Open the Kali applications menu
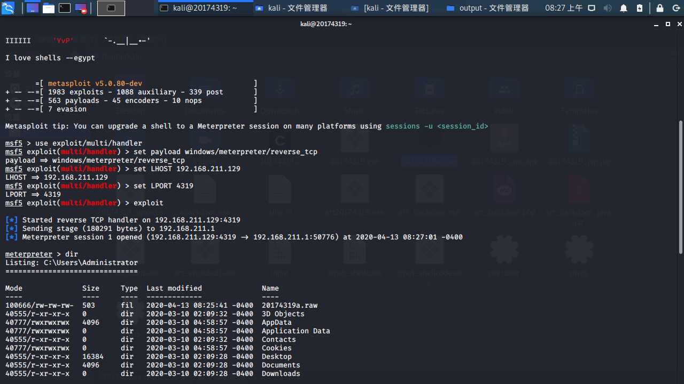The width and height of the screenshot is (684, 384). 7,7
